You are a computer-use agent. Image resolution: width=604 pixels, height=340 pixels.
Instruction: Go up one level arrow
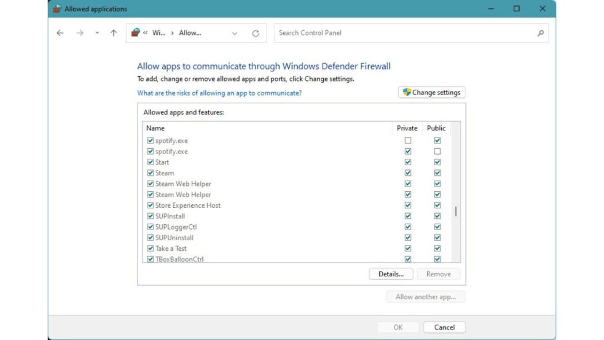(x=114, y=33)
